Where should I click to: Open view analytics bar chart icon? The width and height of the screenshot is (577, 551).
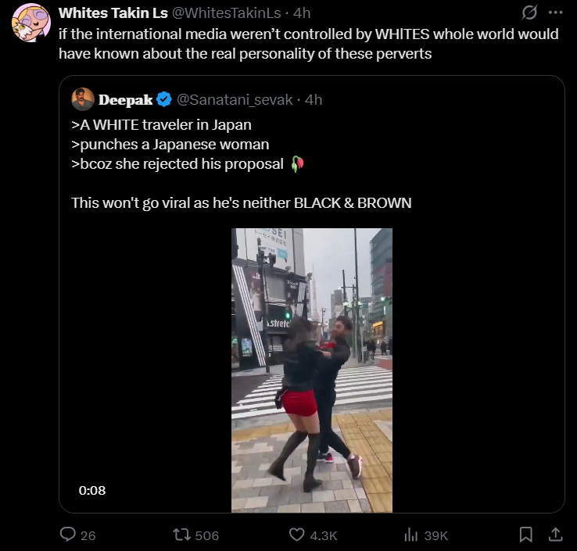pos(411,535)
